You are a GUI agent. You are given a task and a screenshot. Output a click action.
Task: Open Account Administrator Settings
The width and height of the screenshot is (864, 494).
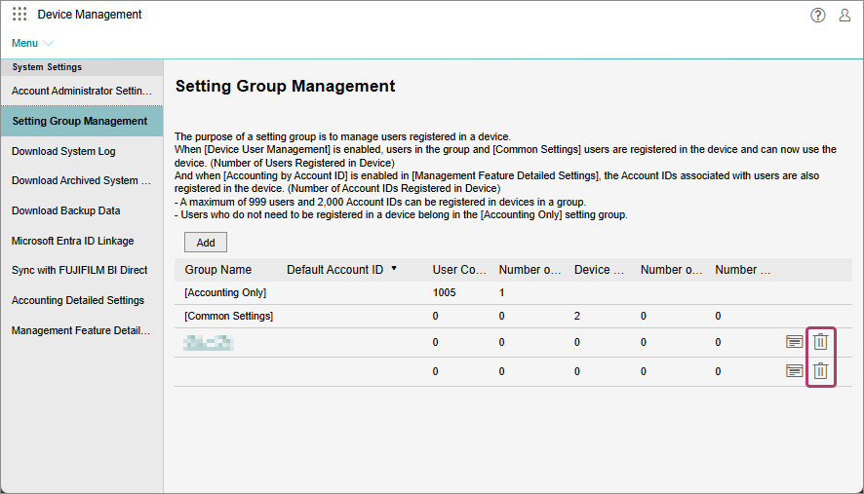(x=82, y=91)
